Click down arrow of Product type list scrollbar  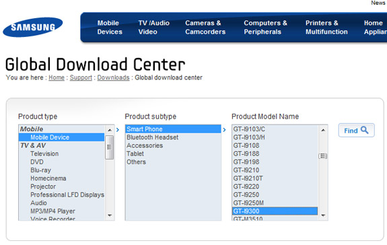pos(110,215)
